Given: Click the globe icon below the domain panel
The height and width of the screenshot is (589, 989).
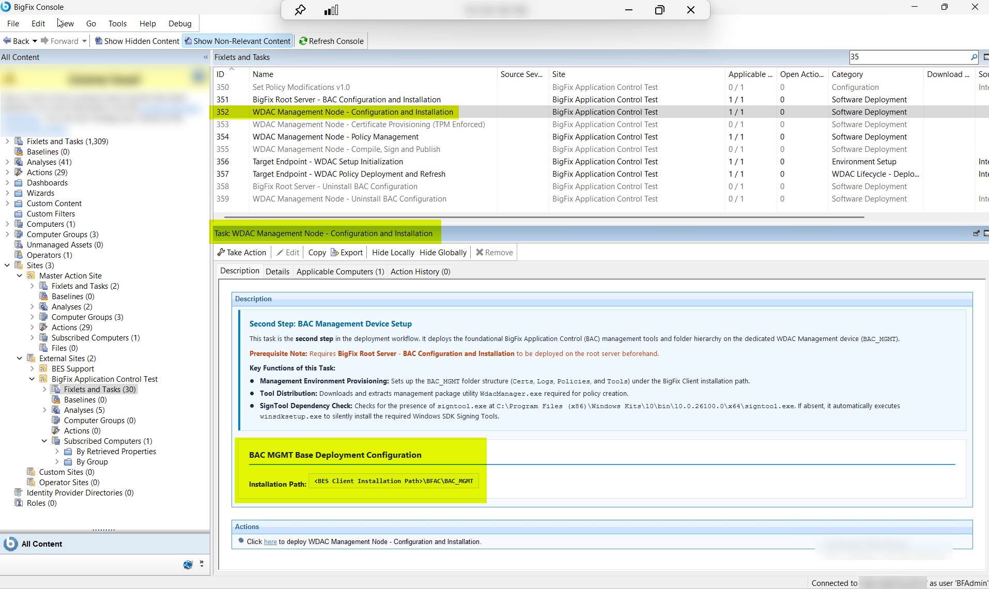Looking at the screenshot, I should point(188,565).
